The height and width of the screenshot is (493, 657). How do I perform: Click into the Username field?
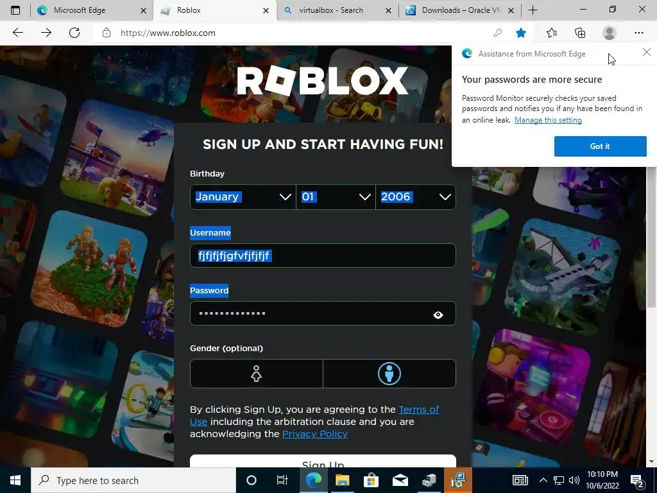[323, 255]
